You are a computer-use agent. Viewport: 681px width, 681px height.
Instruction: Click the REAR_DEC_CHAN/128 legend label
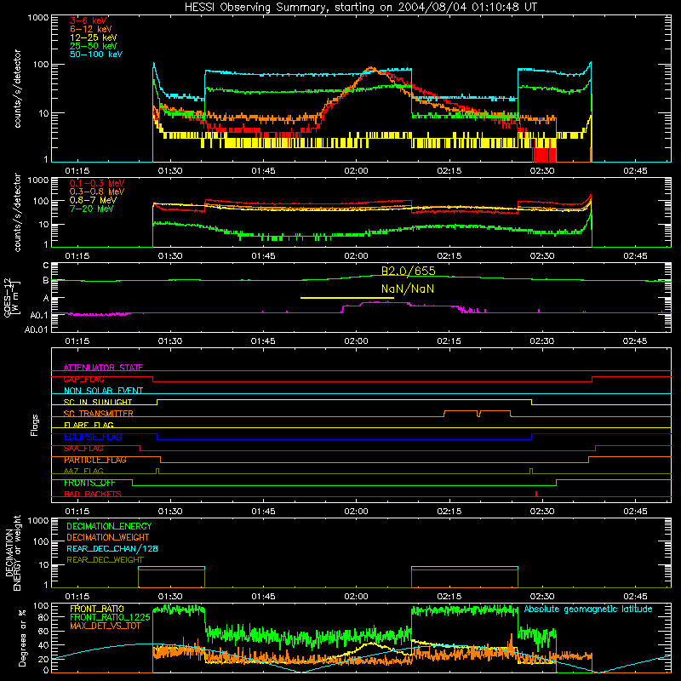tap(112, 548)
